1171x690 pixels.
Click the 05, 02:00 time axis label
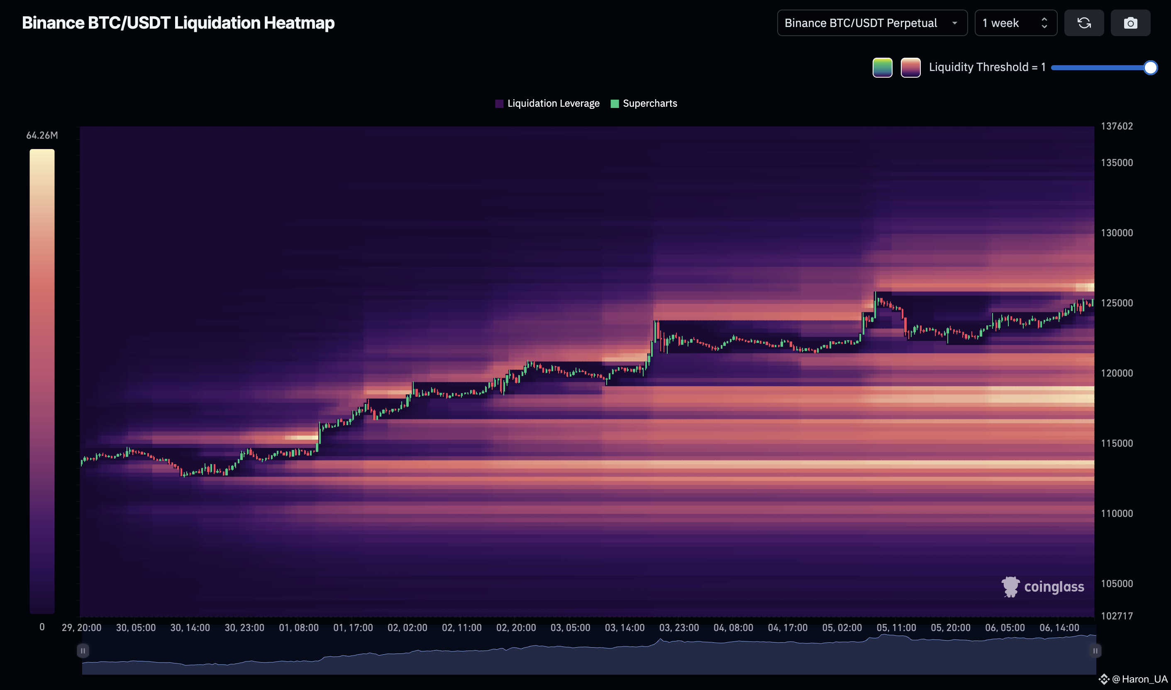(842, 628)
